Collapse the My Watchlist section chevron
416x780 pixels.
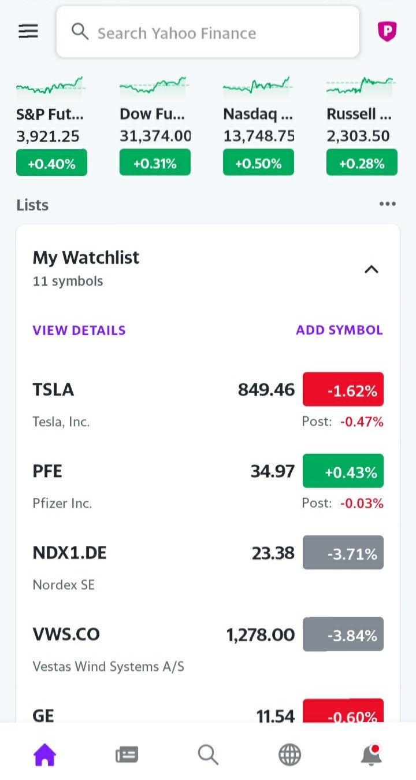coord(371,269)
